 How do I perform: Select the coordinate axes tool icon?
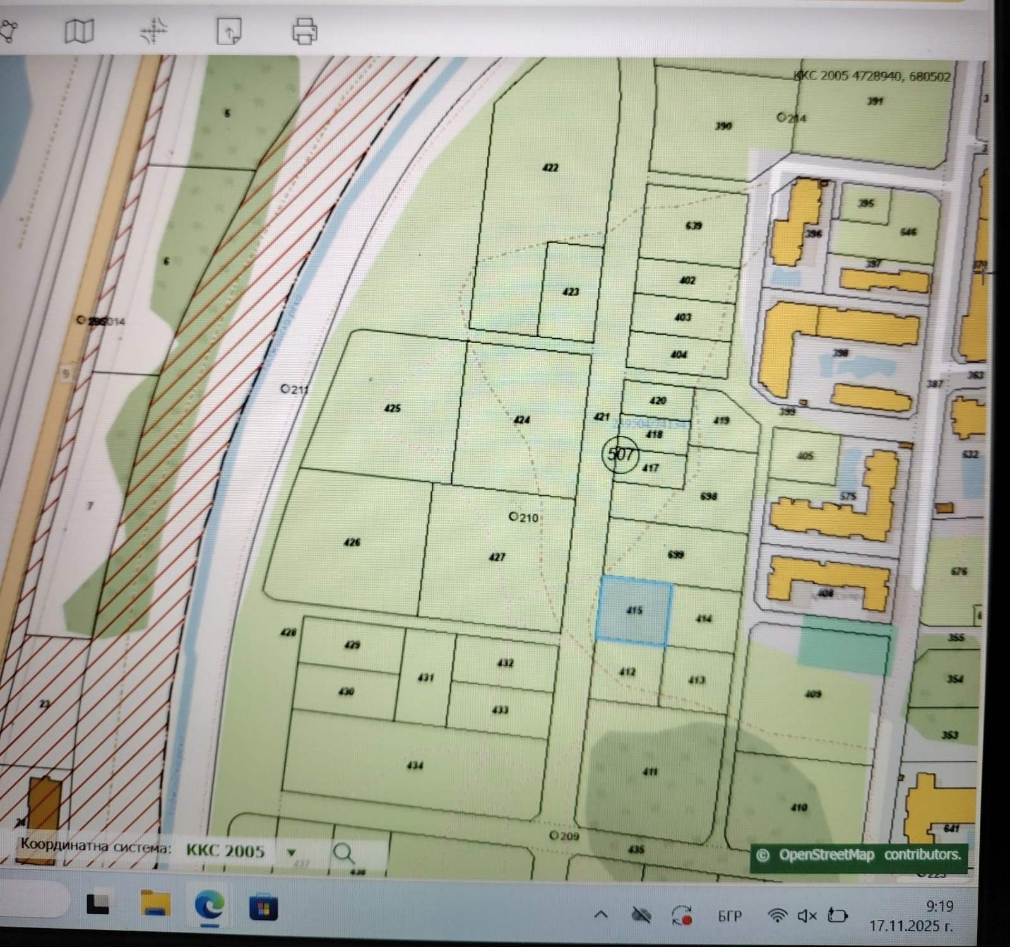pos(153,30)
